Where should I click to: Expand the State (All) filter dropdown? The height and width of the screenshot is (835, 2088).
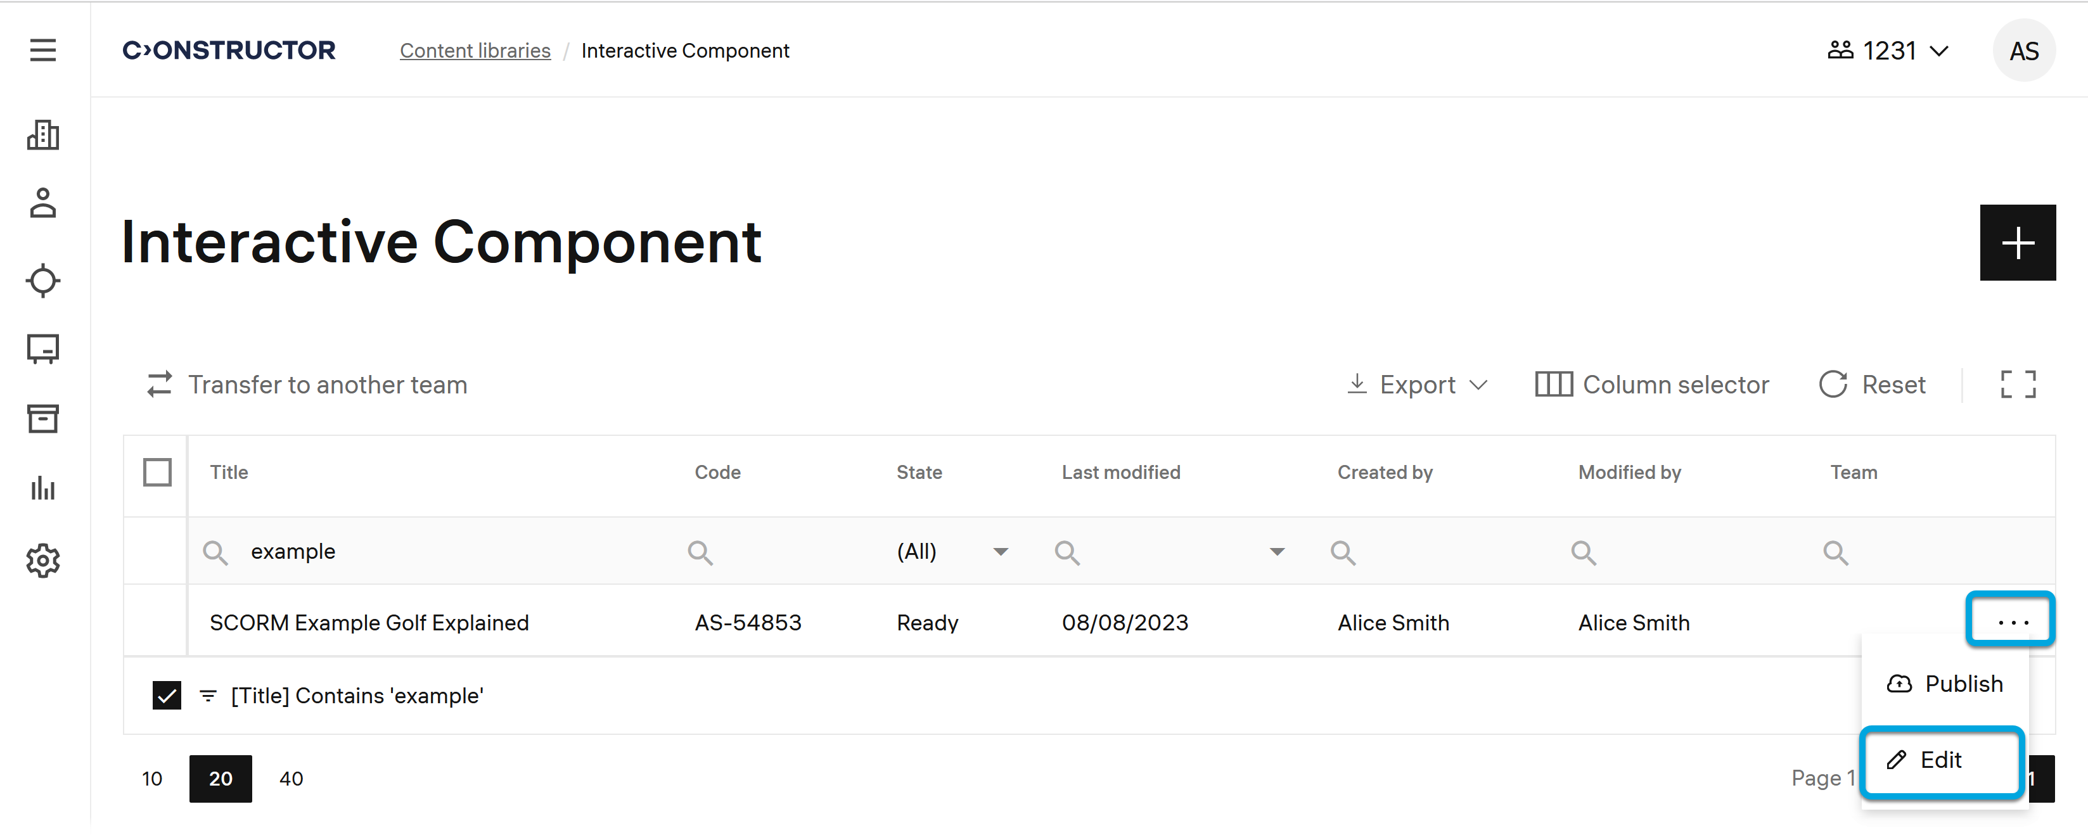tap(1000, 552)
